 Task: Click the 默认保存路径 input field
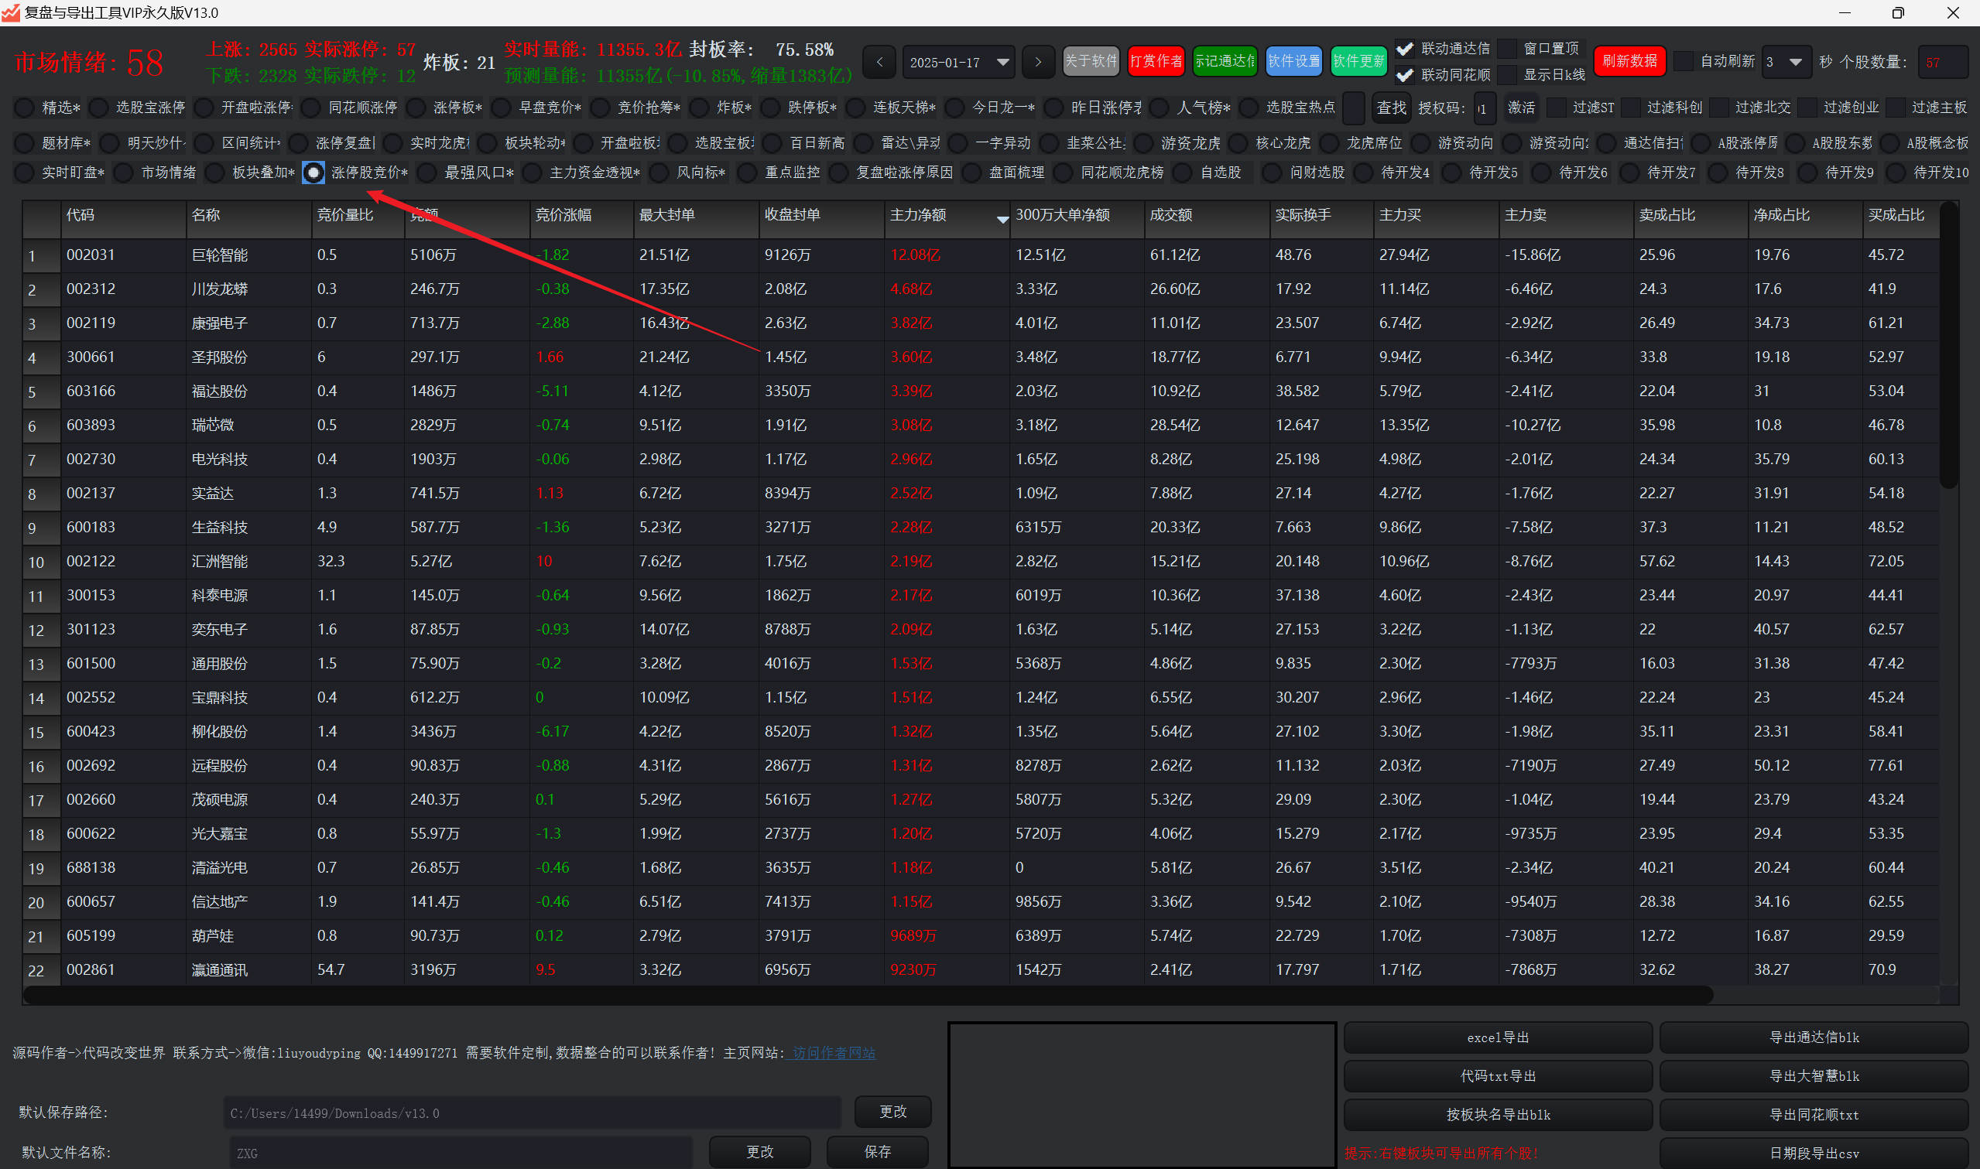532,1113
